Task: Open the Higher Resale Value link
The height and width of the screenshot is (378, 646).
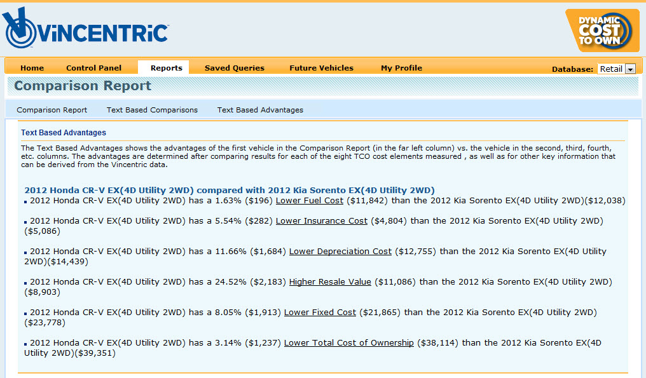Action: 330,281
